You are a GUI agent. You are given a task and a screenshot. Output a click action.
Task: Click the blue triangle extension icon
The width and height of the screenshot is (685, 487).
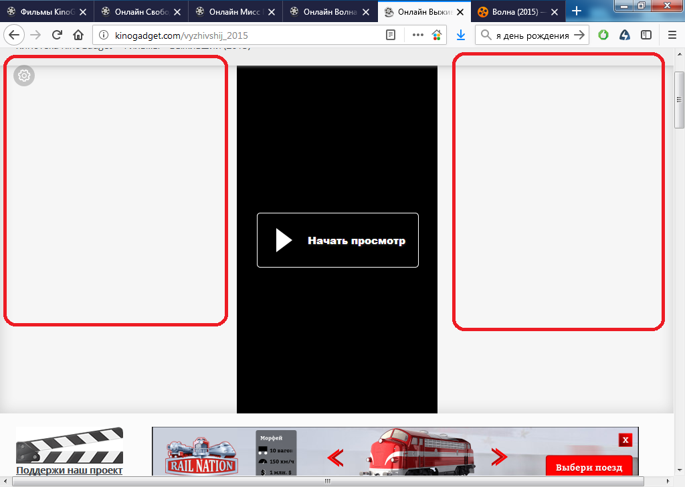(625, 35)
